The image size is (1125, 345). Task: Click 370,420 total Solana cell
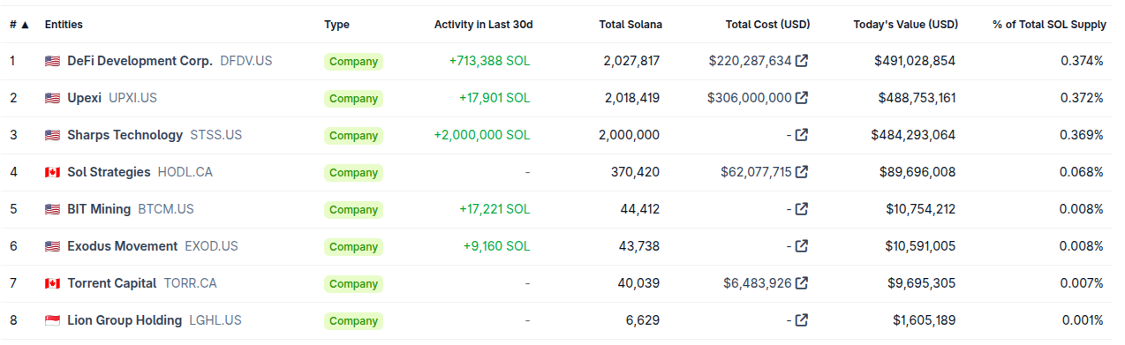635,172
